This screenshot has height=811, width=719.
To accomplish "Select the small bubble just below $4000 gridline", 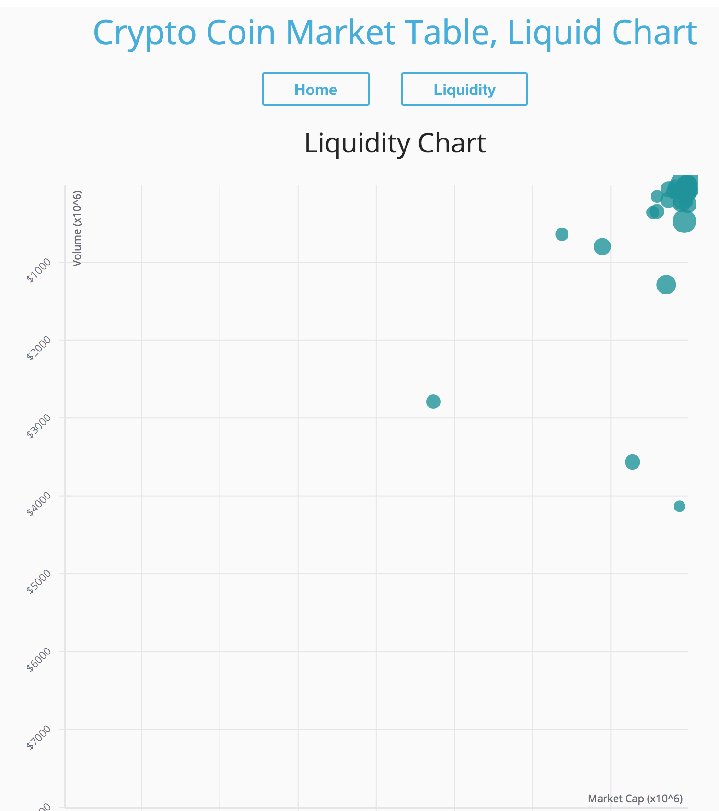I will (679, 506).
